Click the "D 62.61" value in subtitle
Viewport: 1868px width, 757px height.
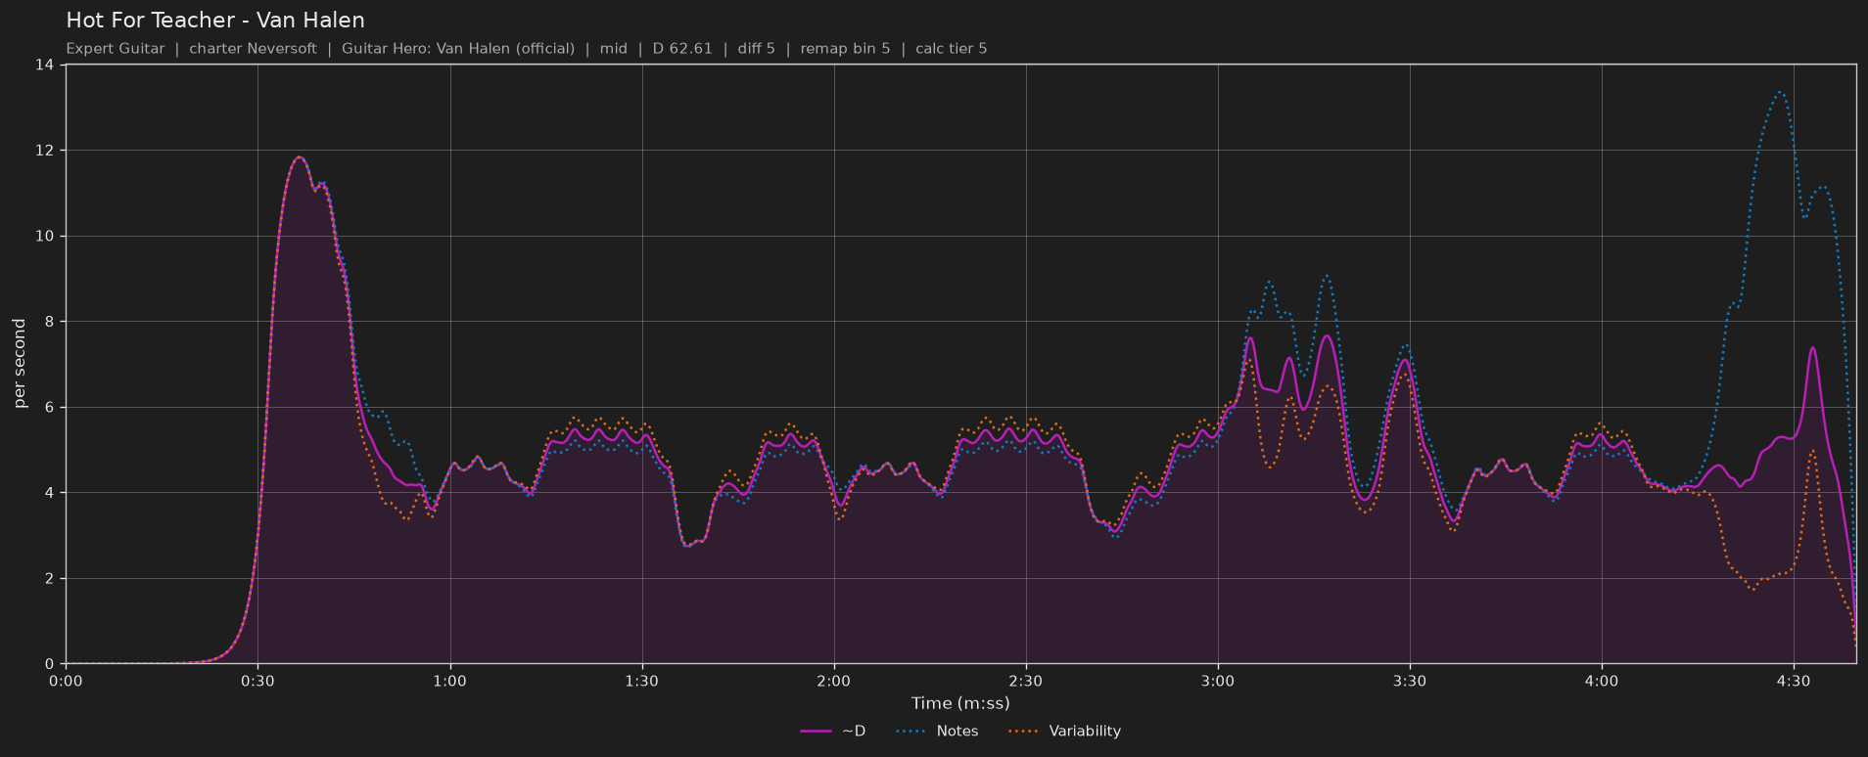coord(682,49)
